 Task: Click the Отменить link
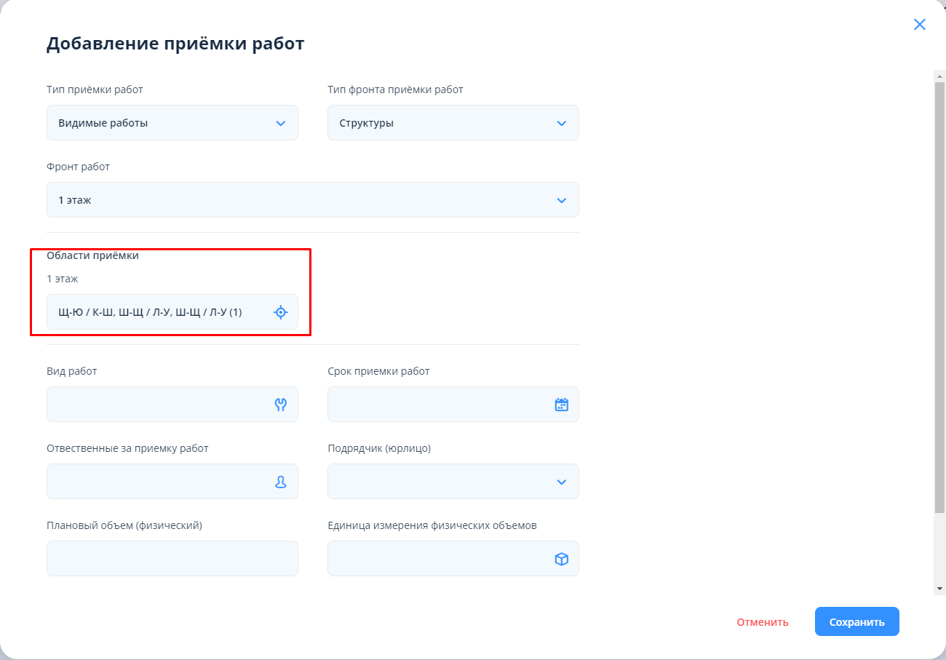click(762, 622)
